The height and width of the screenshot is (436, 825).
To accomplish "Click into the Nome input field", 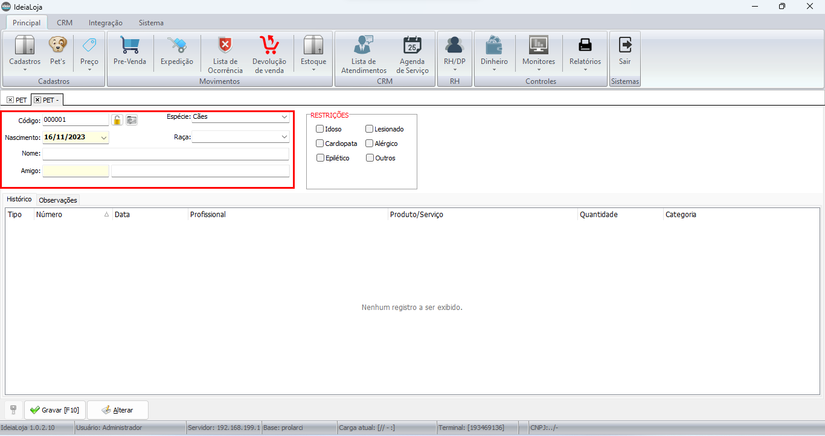I will 165,154.
